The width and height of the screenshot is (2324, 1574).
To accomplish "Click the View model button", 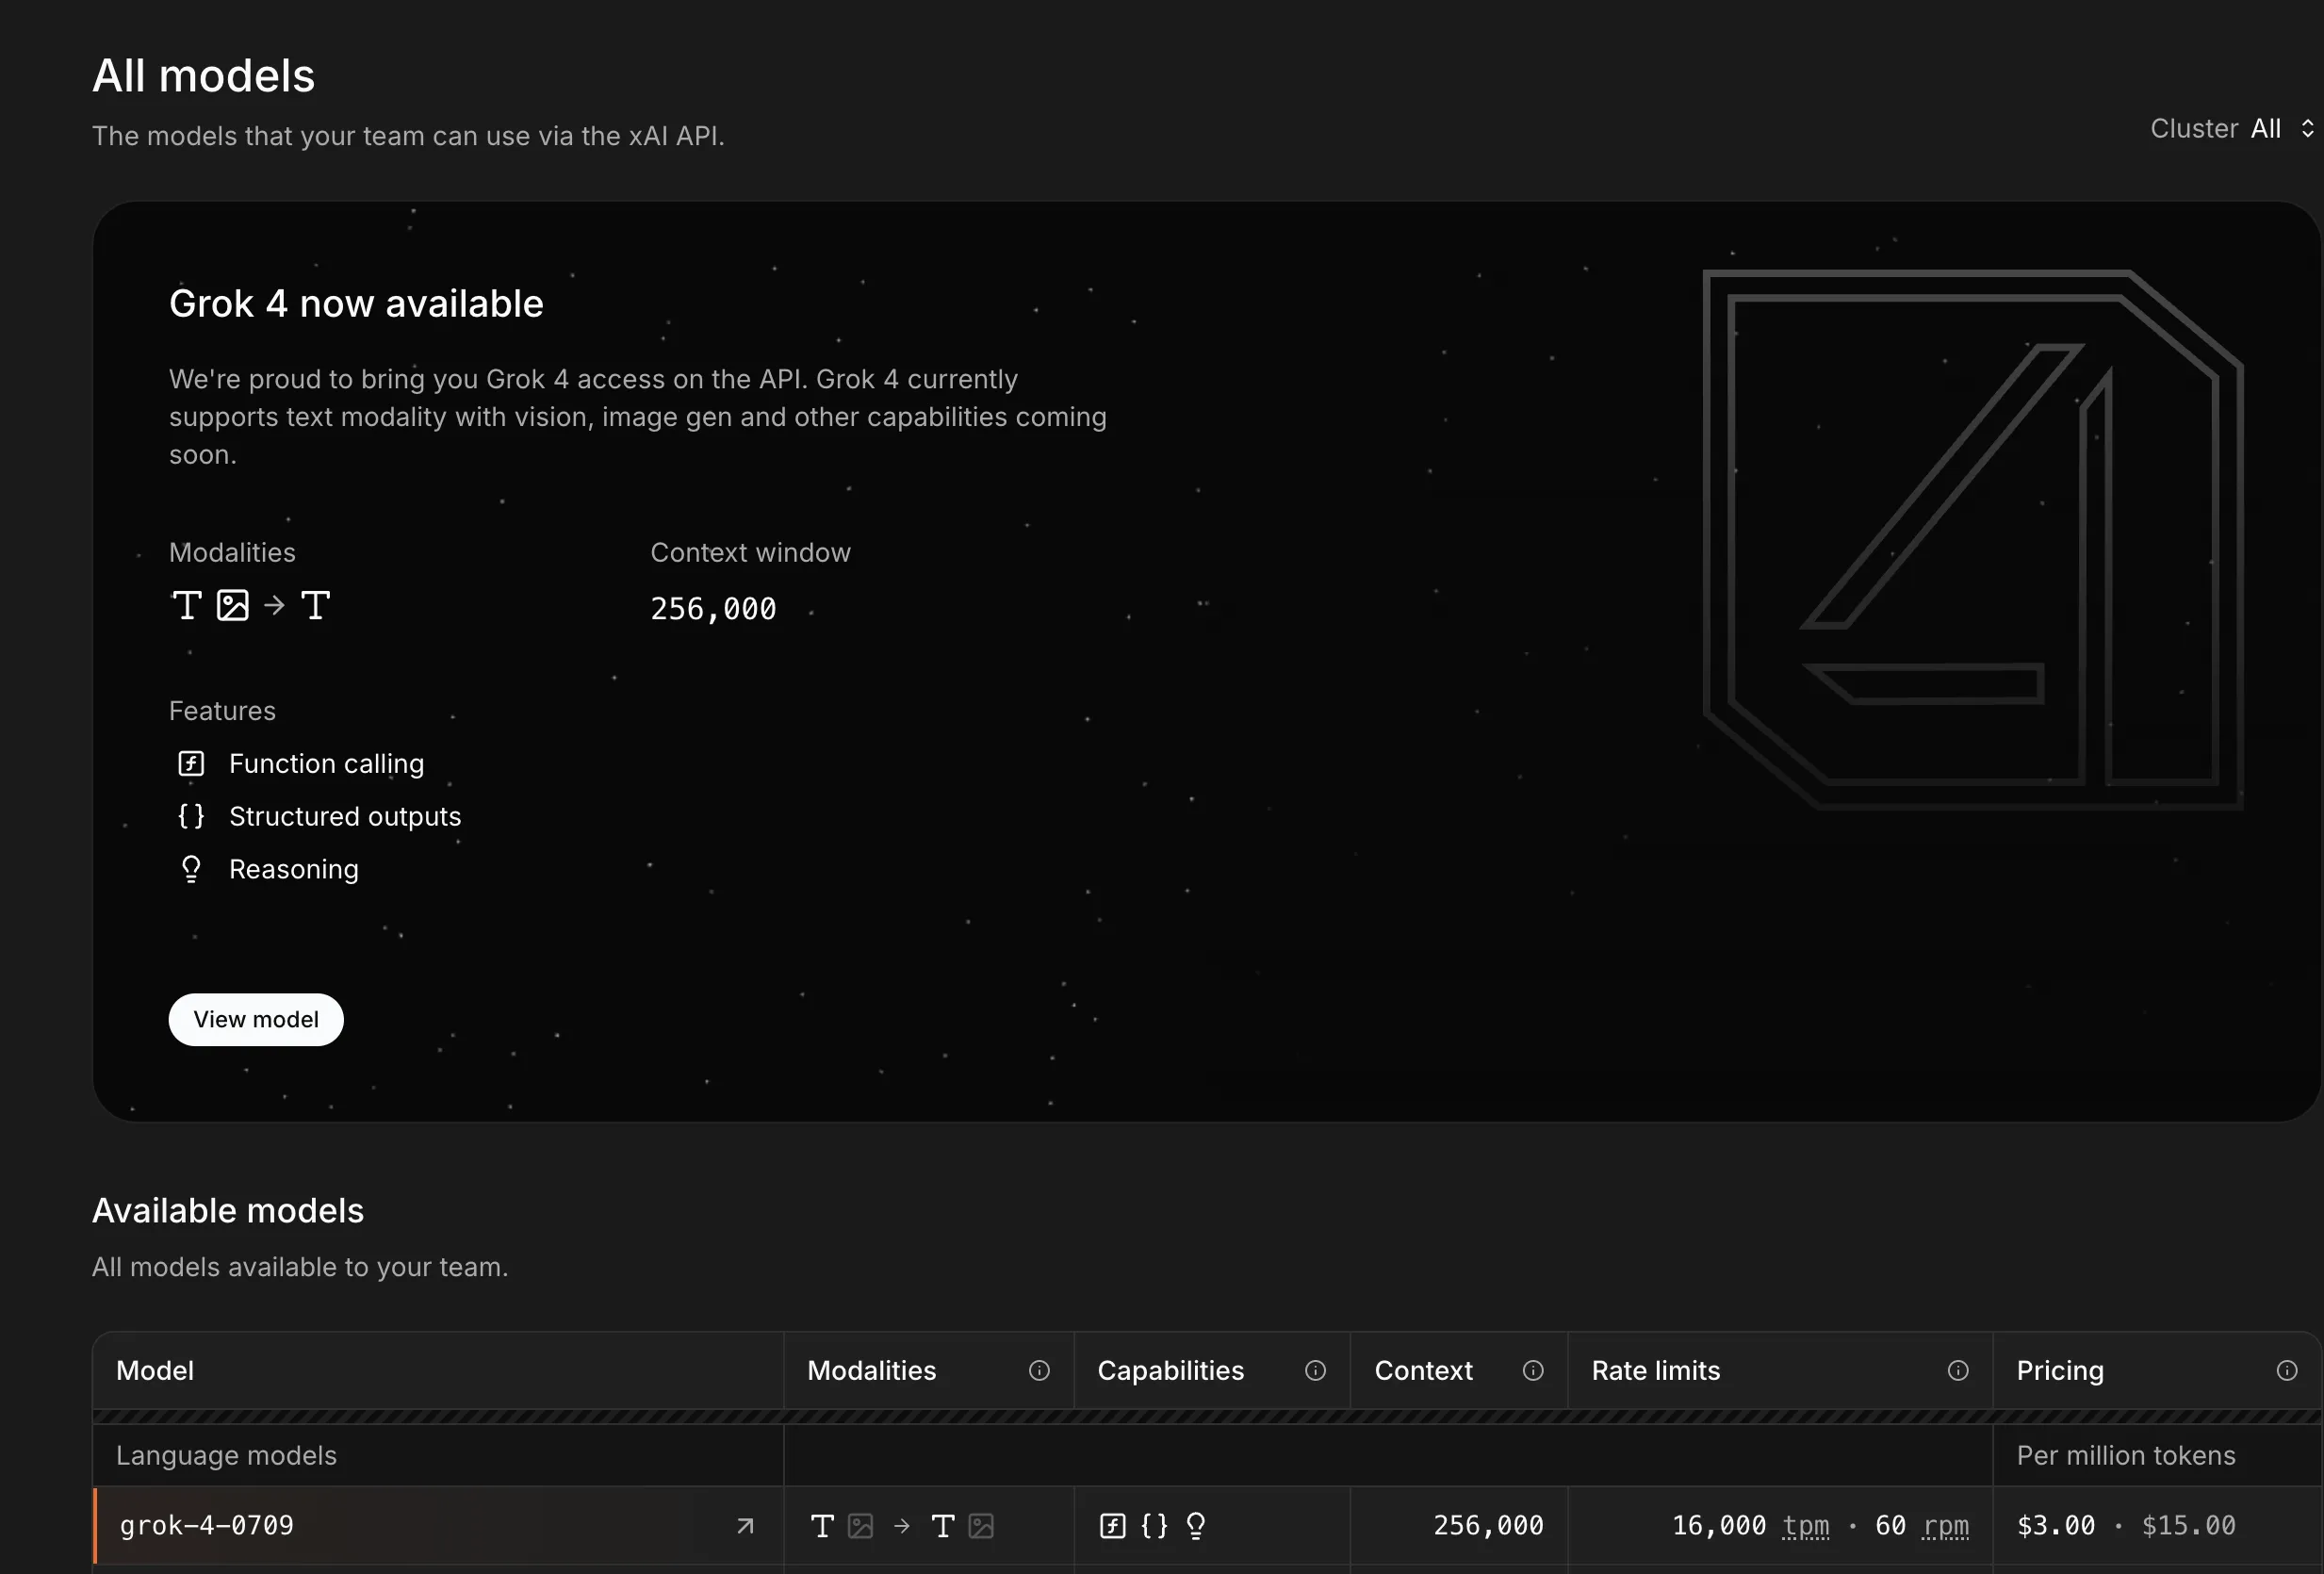I will point(256,1019).
